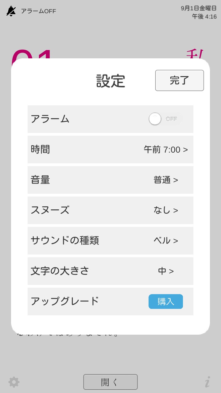The width and height of the screenshot is (221, 393).
Task: Tap the アップグレード row label
Action: coord(65,301)
